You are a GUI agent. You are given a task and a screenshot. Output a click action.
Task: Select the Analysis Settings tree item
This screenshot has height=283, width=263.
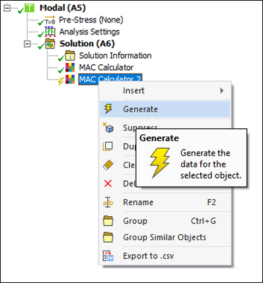pos(89,32)
